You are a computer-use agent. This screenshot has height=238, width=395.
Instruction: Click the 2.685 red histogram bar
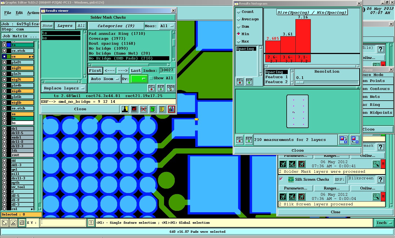[x=273, y=47]
